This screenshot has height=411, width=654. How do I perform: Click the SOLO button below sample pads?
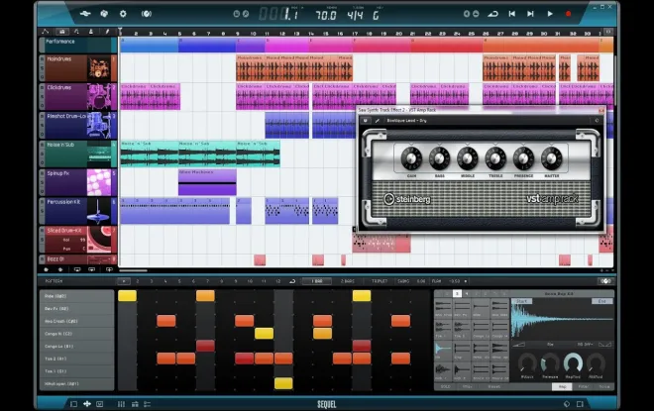[446, 387]
